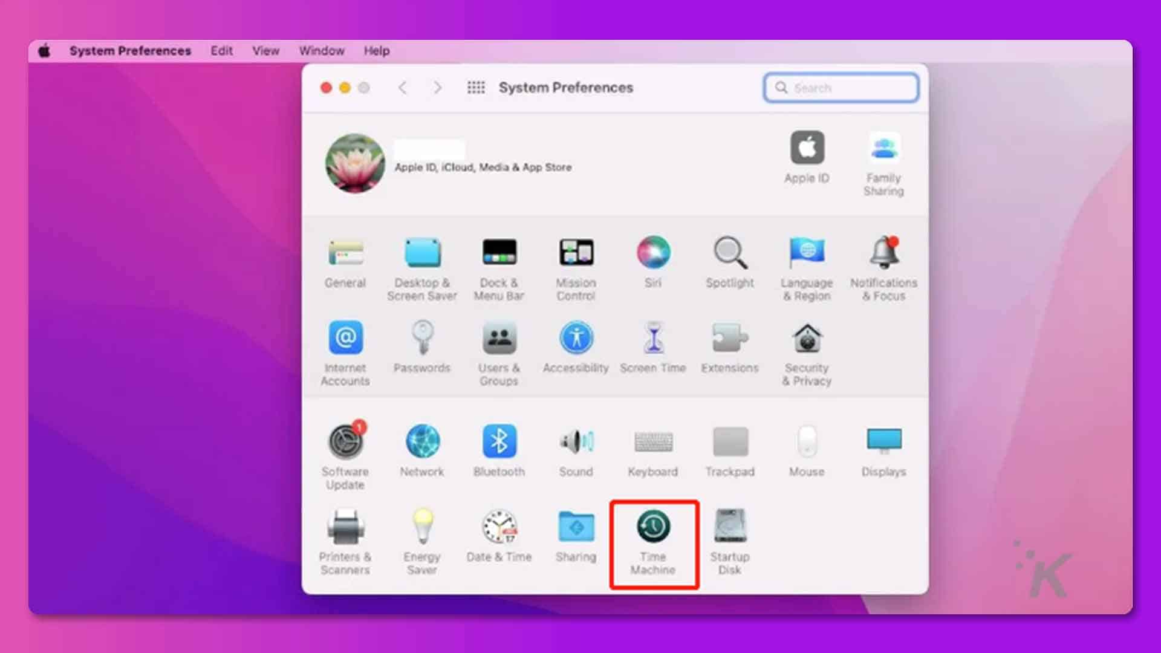Click inside the Search field
Screen dimensions: 1161x653
pos(841,88)
